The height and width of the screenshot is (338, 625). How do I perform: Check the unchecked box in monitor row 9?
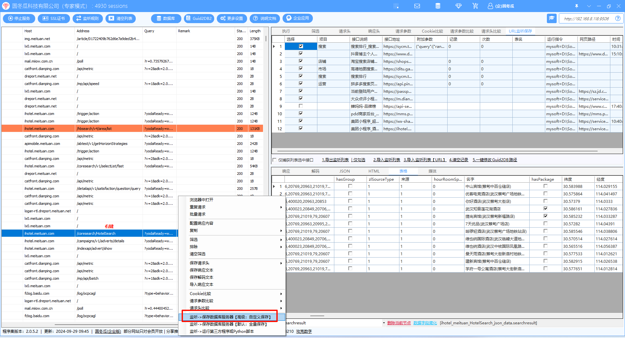pos(301,106)
